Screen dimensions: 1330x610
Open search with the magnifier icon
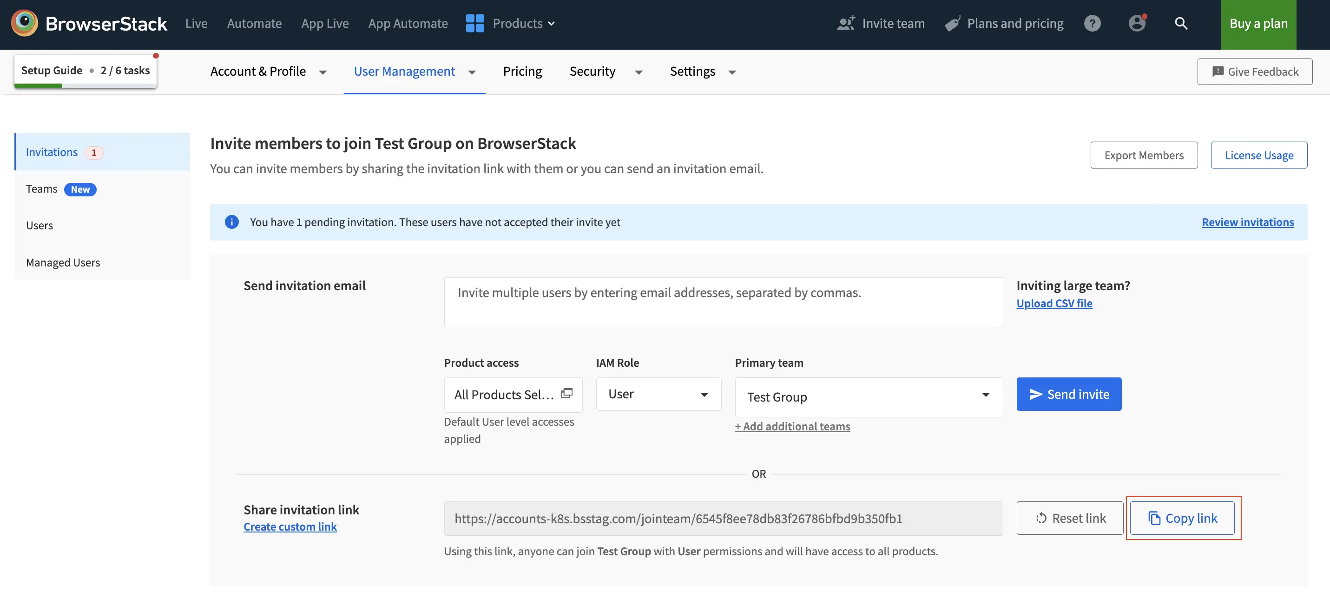[x=1181, y=24]
